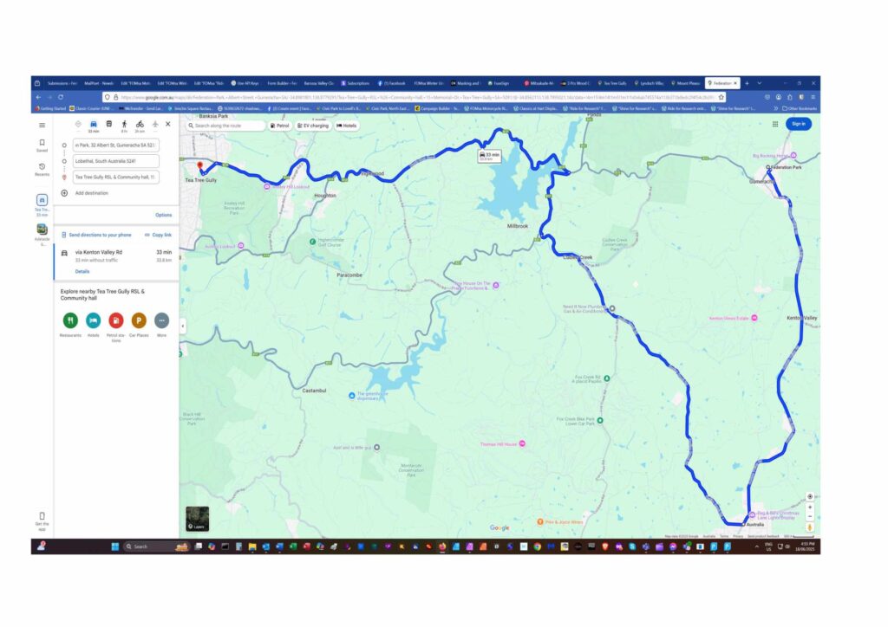888x627 pixels.
Task: Open the Google apps grid
Action: click(775, 124)
